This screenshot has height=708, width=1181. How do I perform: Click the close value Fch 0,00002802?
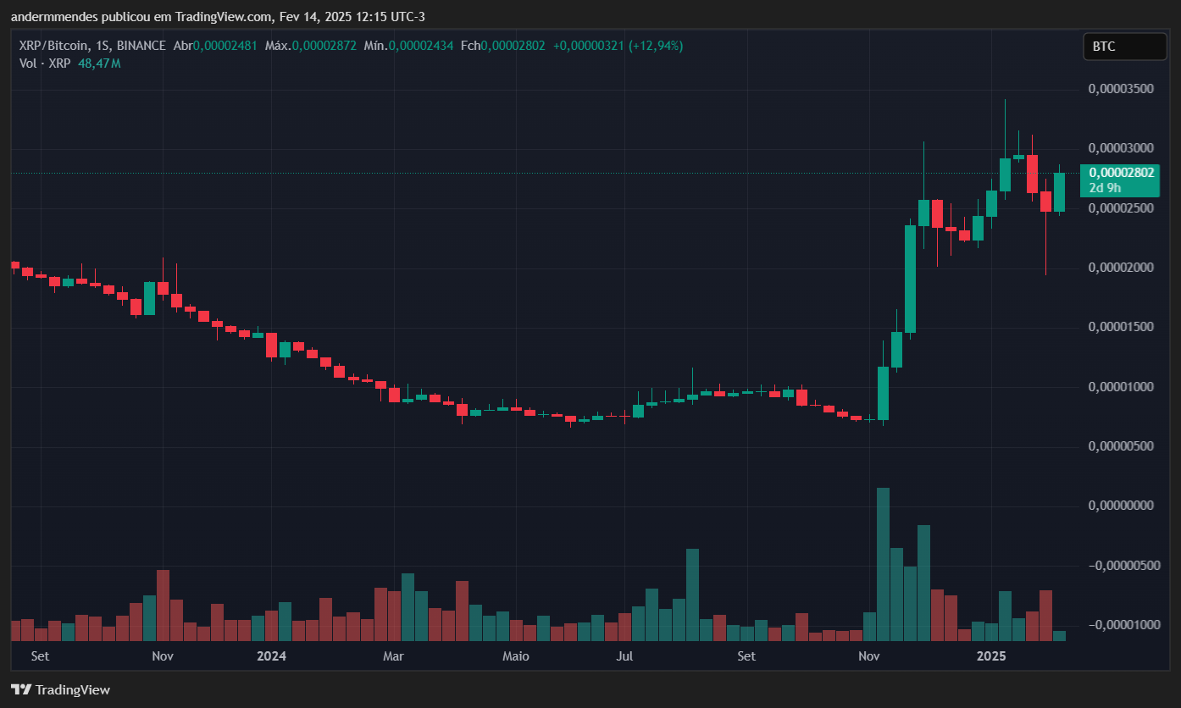click(503, 46)
